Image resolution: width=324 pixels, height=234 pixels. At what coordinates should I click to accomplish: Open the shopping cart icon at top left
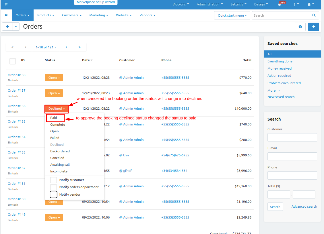tap(6, 4)
